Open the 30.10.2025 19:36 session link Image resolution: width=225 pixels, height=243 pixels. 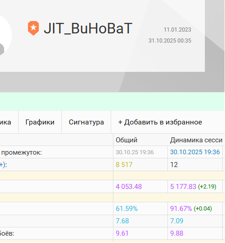[x=195, y=152]
